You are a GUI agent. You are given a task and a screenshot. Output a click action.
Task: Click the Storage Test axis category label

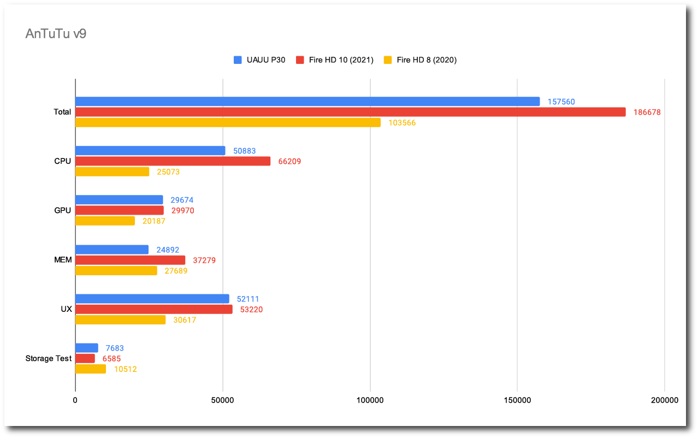pos(48,359)
